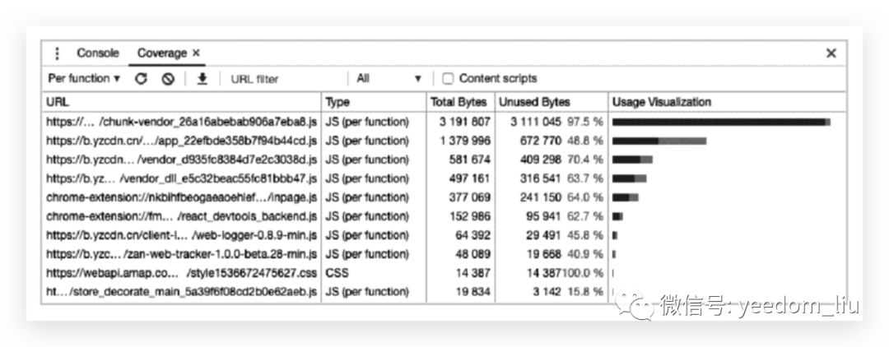Open the DevTools three-dot drawer menu
889x347 pixels.
coord(57,53)
